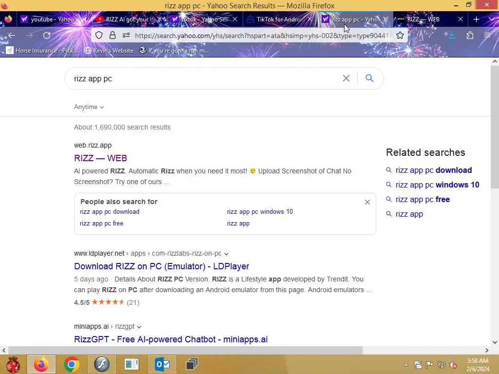Switch to the 'tiktok - Yahoo Search' tab
The width and height of the screenshot is (499, 374).
click(x=205, y=19)
